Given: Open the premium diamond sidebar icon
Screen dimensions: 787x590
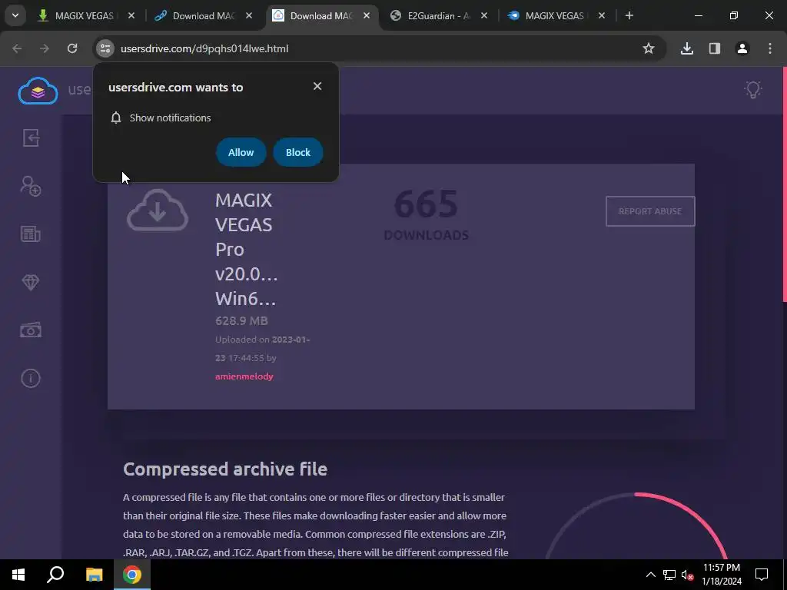Looking at the screenshot, I should click(x=31, y=282).
